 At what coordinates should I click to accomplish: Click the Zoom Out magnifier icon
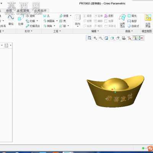101,38
